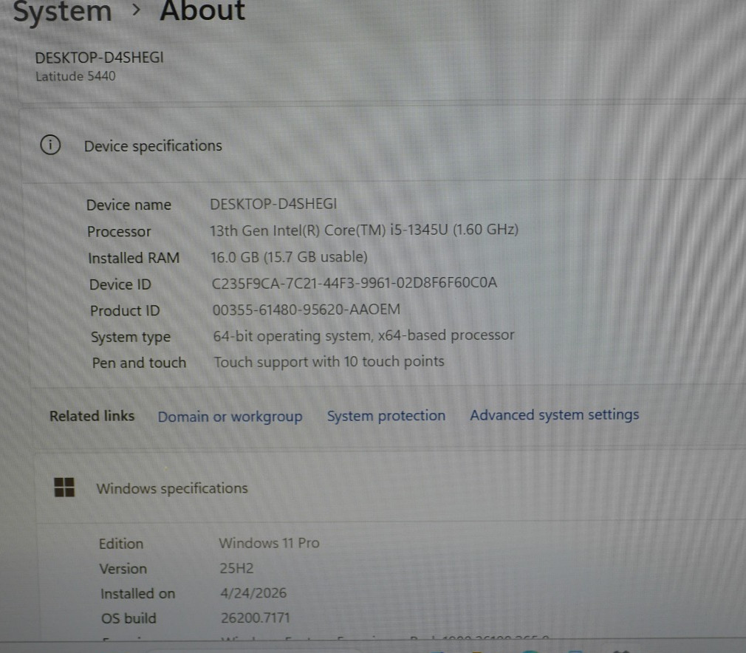Screen dimensions: 746x653
Task: Open the System protection link
Action: 386,415
